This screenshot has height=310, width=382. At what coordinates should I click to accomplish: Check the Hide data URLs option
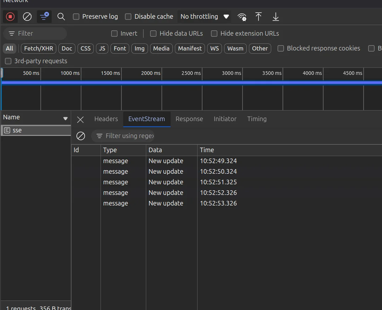click(153, 34)
